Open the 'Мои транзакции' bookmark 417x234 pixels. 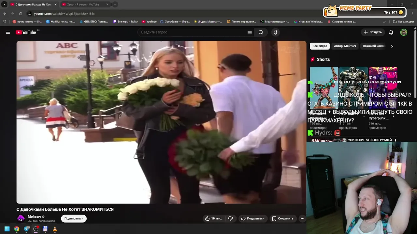pyautogui.click(x=275, y=22)
